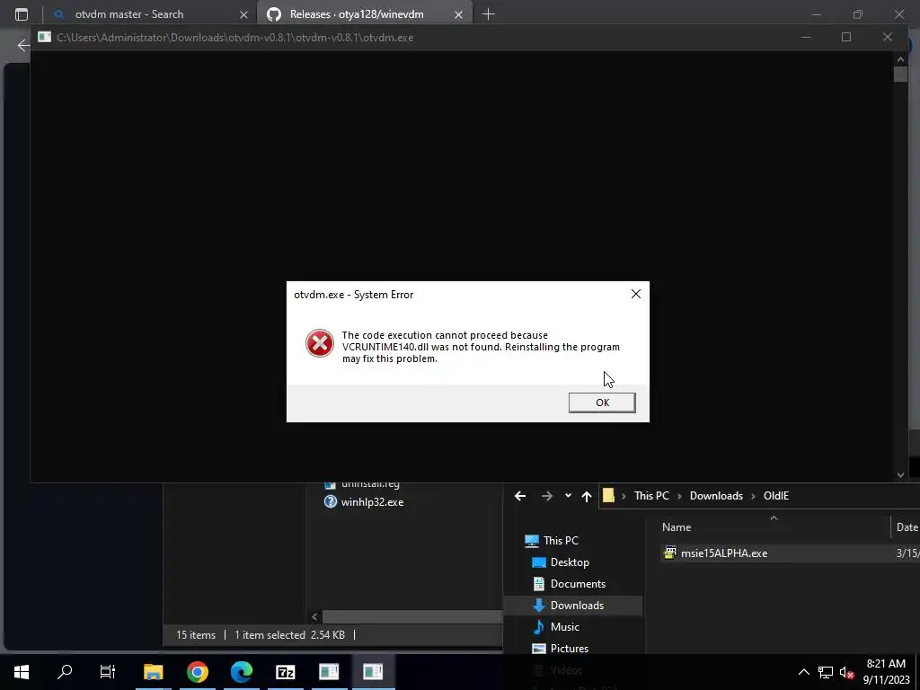Open the Windows Start menu
920x690 pixels.
22,672
